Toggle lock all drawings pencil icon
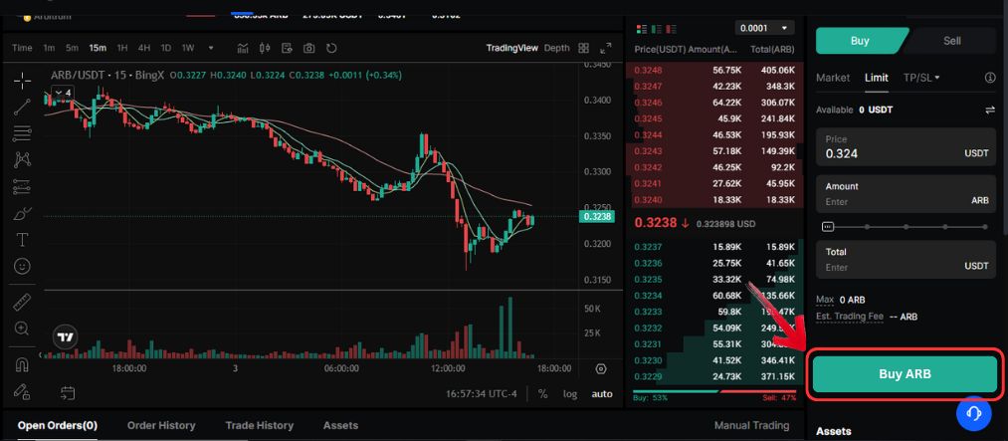1008x441 pixels. tap(22, 391)
